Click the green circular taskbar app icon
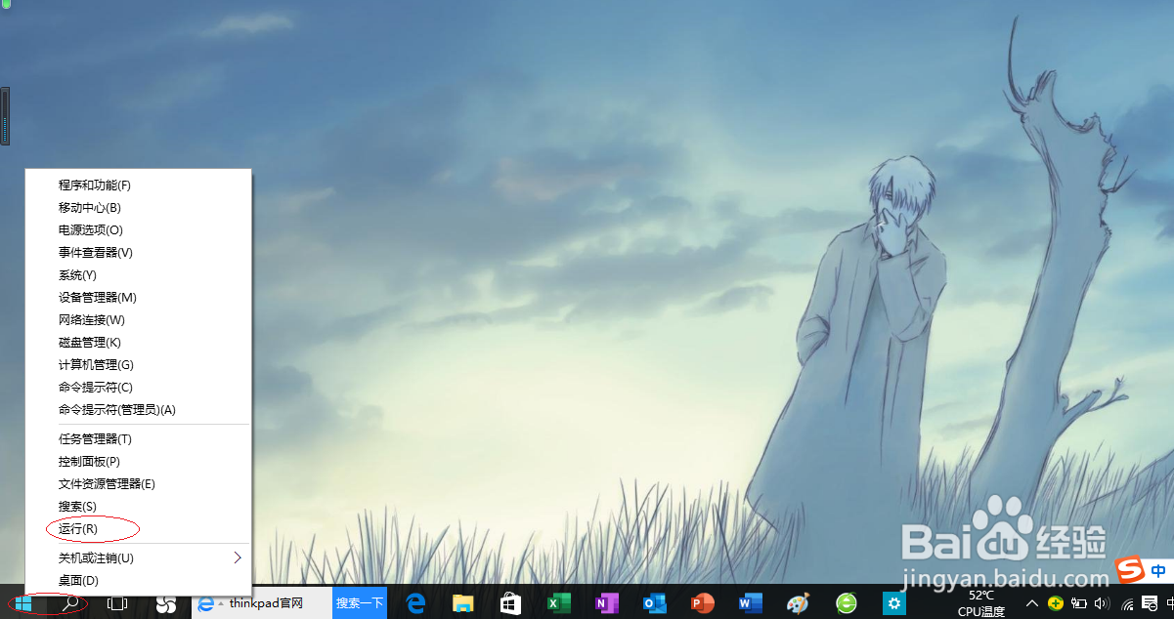This screenshot has height=619, width=1174. [x=847, y=604]
